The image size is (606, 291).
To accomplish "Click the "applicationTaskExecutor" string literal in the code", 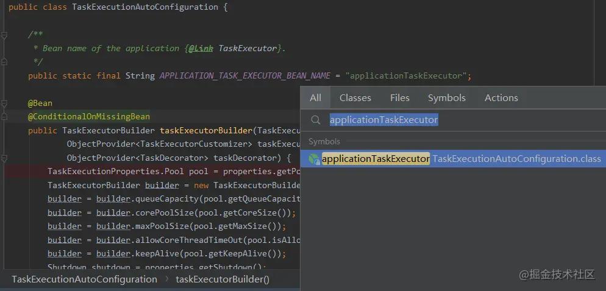I will point(406,75).
